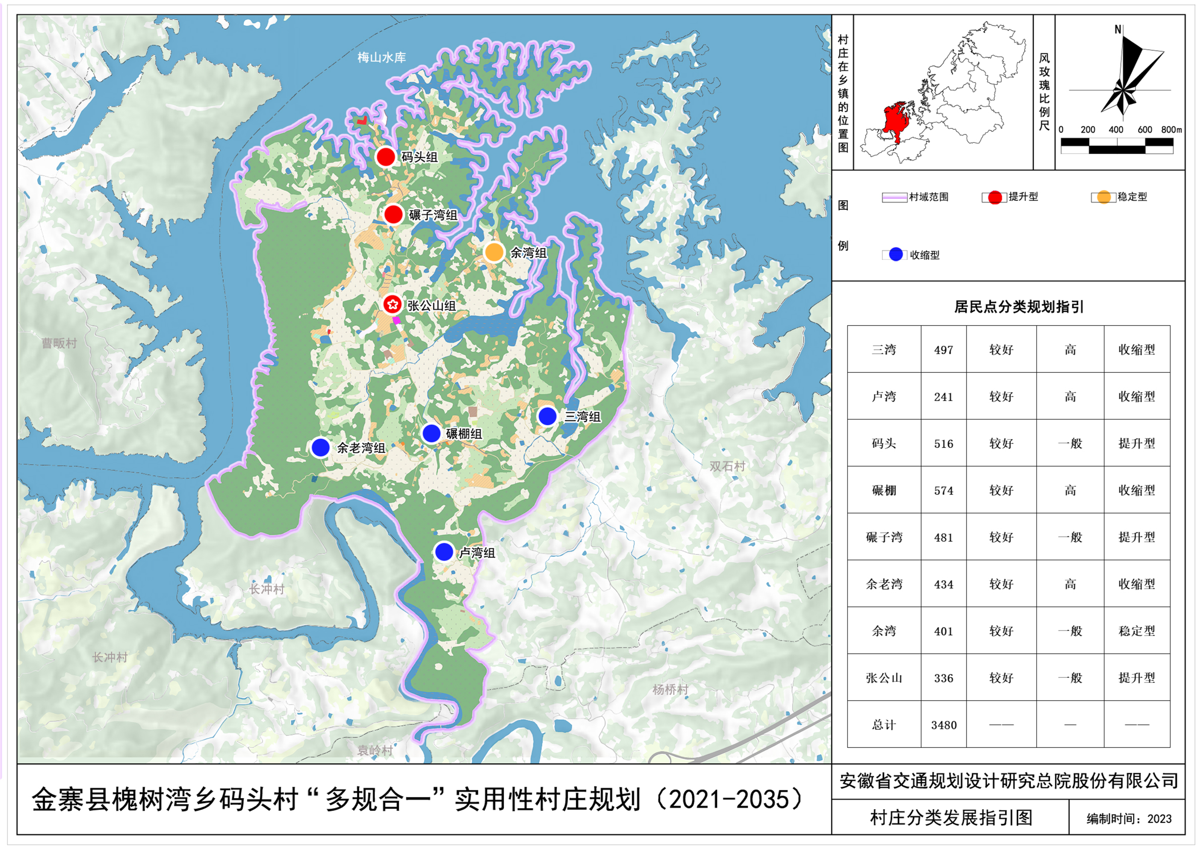Click the 余湾组 text label on map
Viewport: 1202px width, 849px height.
pos(528,253)
